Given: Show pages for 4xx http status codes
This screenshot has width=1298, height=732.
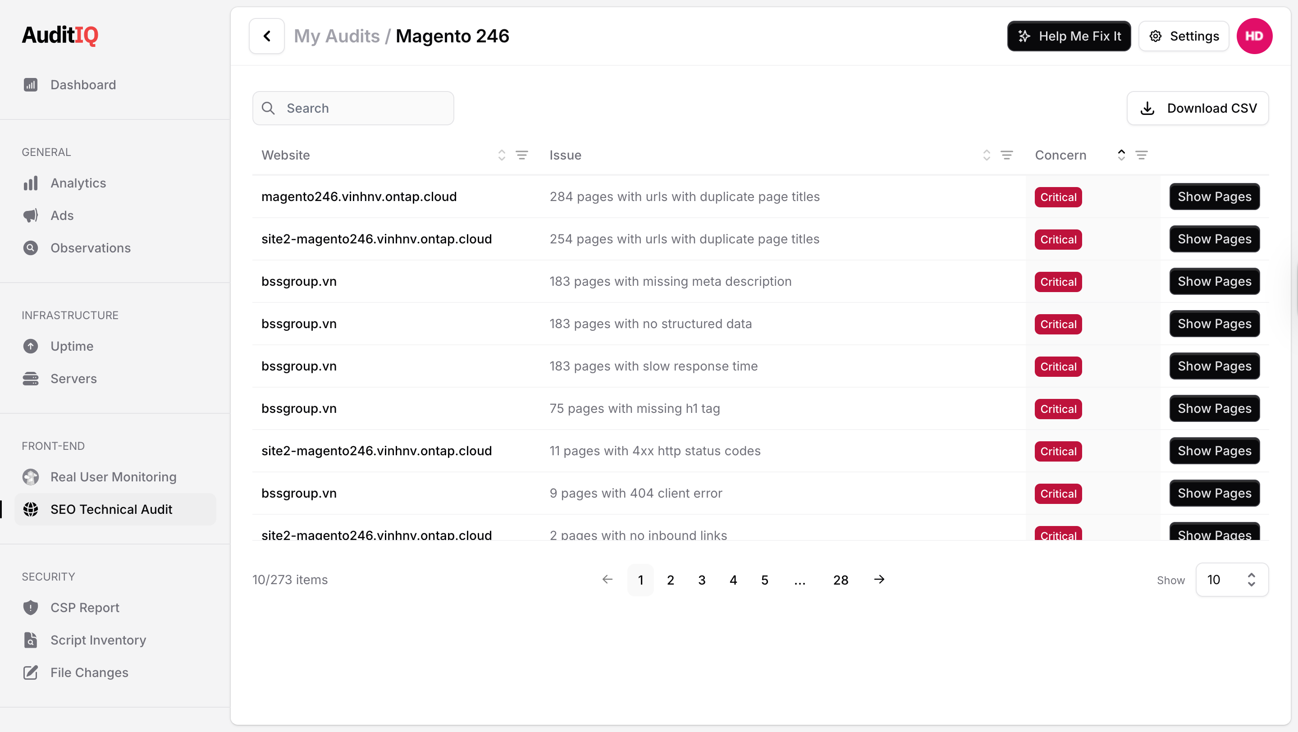Looking at the screenshot, I should tap(1214, 451).
